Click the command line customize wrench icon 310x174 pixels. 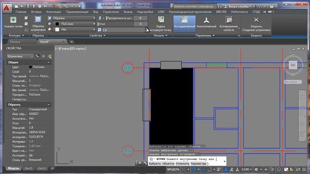[x=145, y=163]
